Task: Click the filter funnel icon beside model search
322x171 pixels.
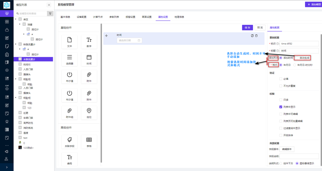Action: (50, 13)
